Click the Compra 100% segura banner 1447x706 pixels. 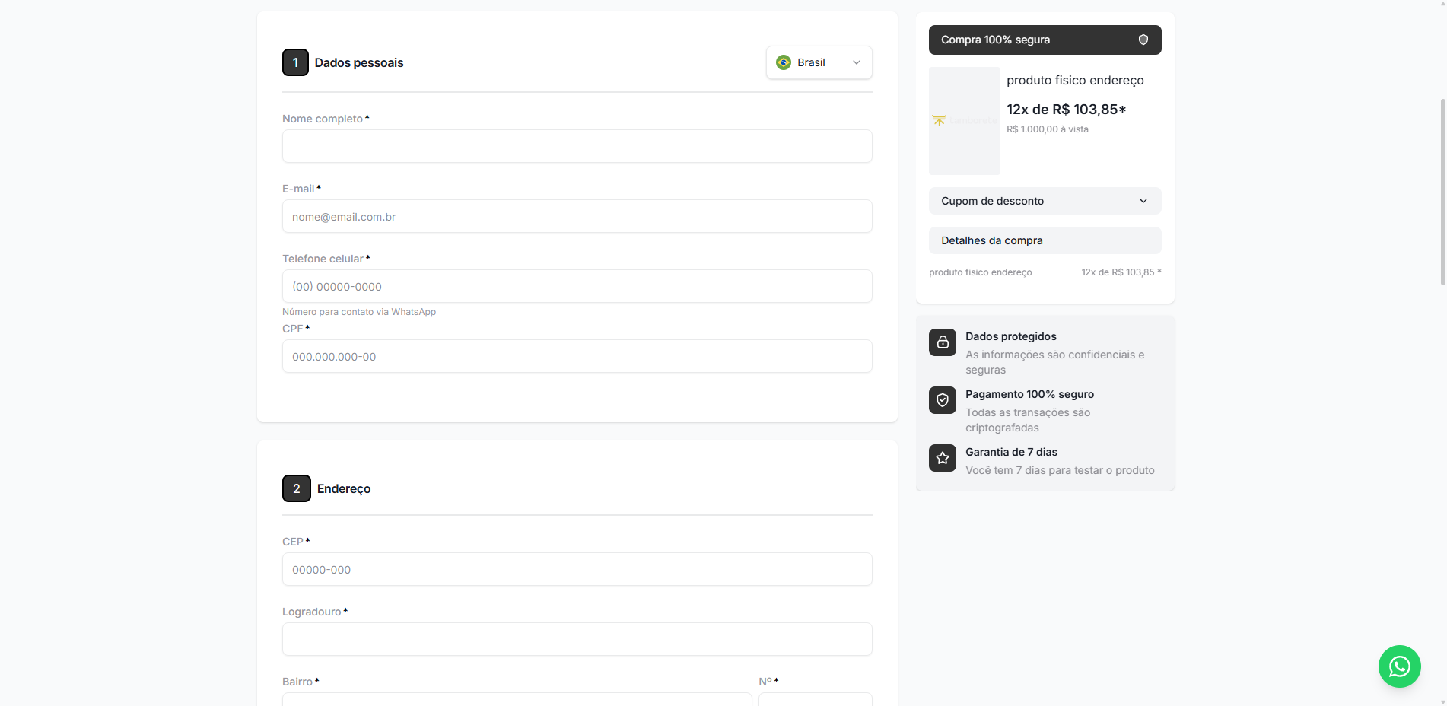[1045, 40]
